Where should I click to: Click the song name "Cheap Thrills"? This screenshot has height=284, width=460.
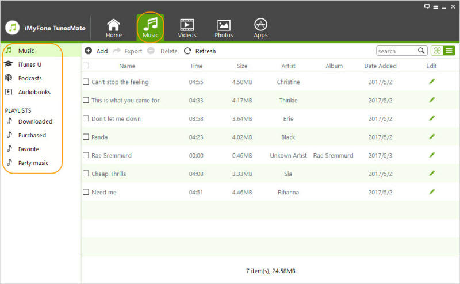pyautogui.click(x=109, y=174)
